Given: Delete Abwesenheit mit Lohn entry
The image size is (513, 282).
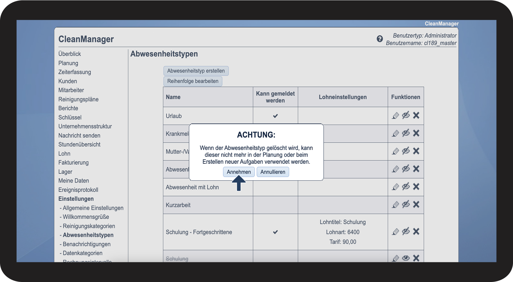Looking at the screenshot, I should [x=416, y=186].
